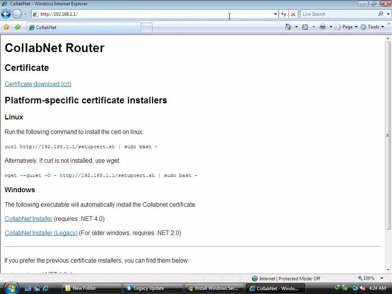Click the IE logo in the title bar
This screenshot has width=392, height=294.
(4, 3)
